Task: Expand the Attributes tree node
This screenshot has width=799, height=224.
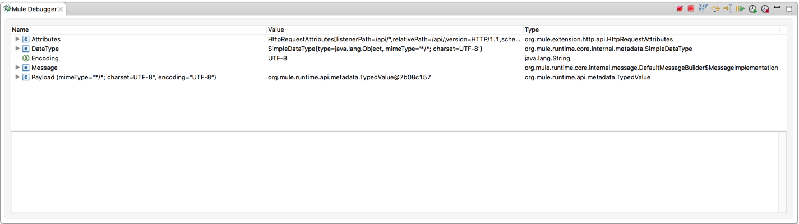Action: click(17, 40)
